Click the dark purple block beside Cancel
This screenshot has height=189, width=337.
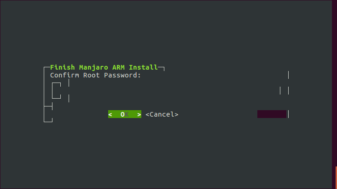(x=272, y=114)
